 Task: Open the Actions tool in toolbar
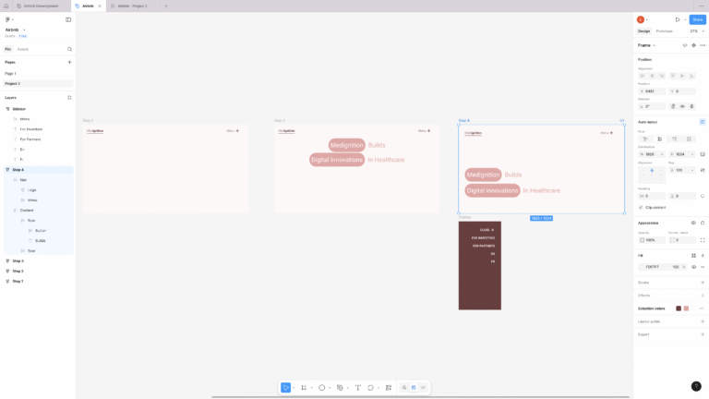tap(389, 388)
